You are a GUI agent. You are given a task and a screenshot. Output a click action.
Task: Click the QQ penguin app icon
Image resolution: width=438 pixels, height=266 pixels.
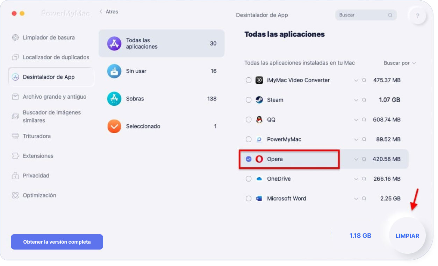tap(259, 120)
